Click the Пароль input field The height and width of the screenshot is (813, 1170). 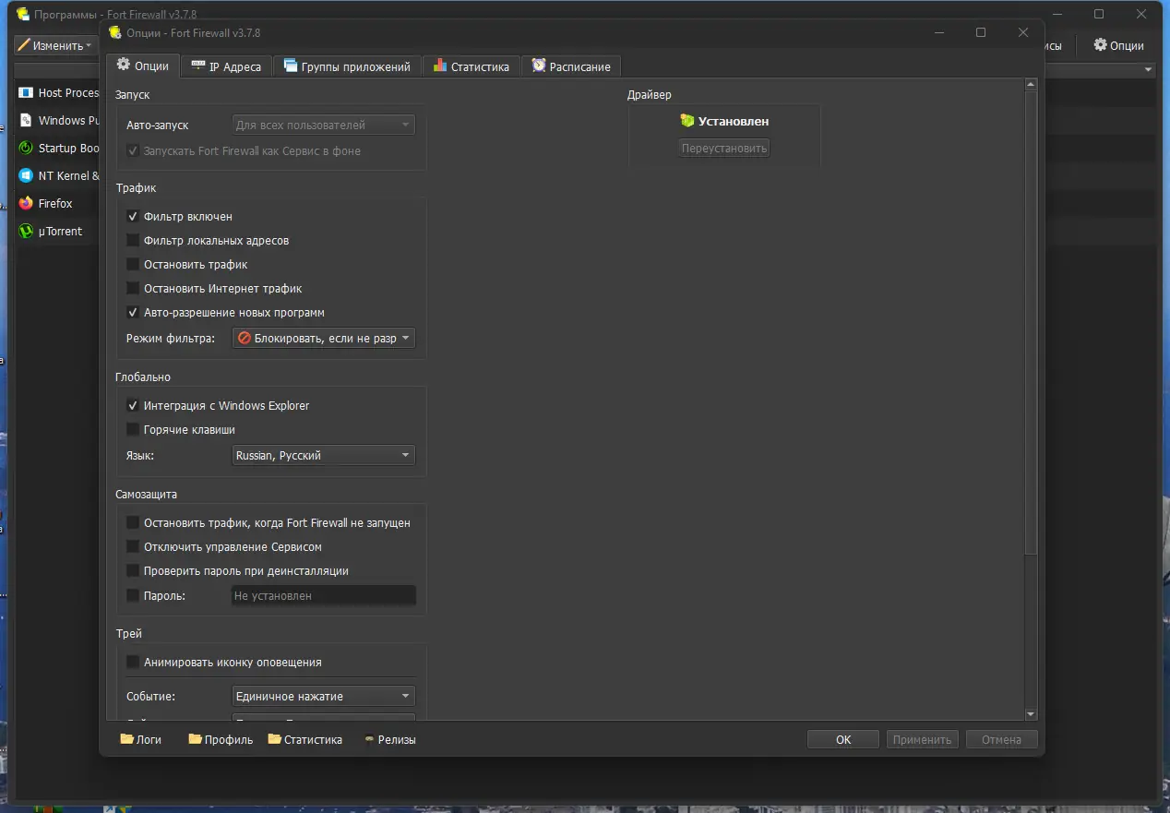click(x=323, y=595)
